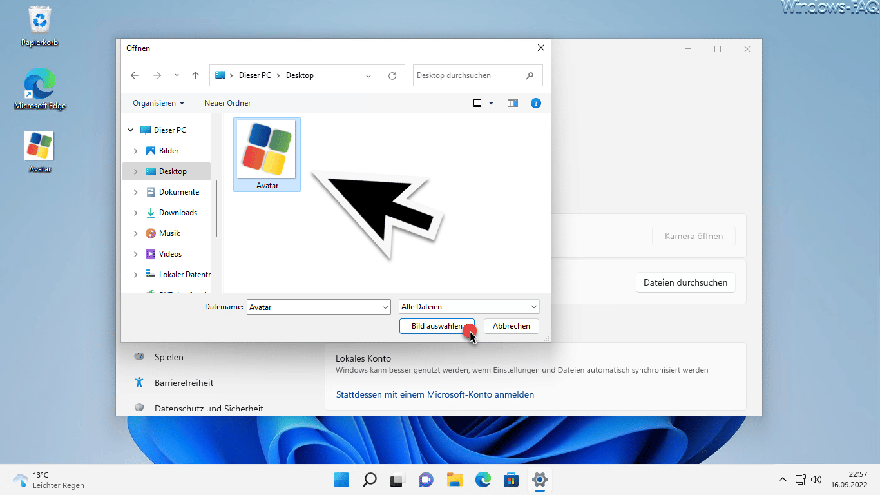Go up one folder level
The width and height of the screenshot is (880, 495).
coord(196,75)
